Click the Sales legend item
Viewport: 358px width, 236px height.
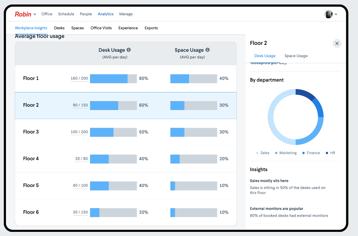[x=263, y=153]
